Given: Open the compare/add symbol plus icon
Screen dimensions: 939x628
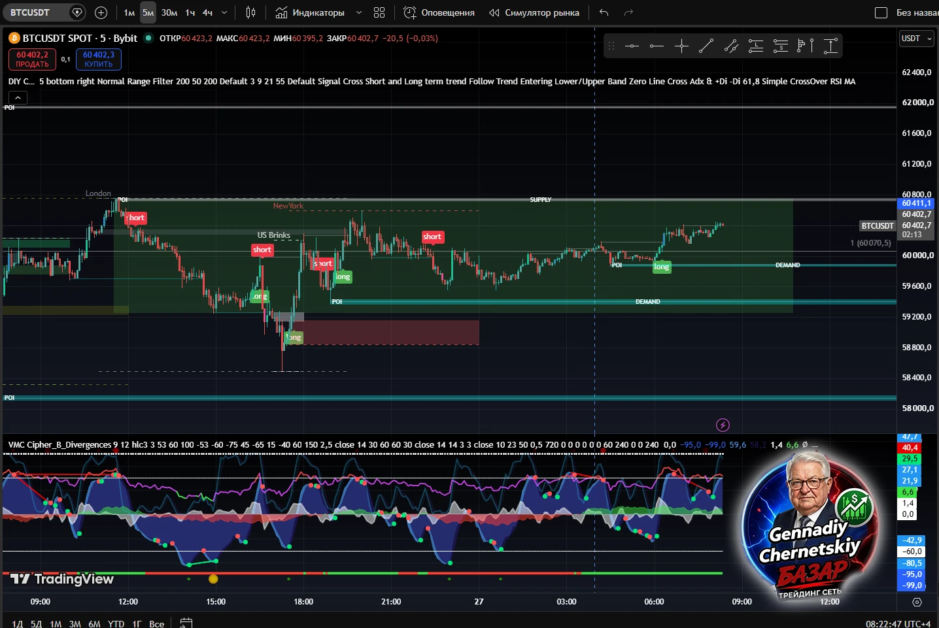Looking at the screenshot, I should point(101,12).
